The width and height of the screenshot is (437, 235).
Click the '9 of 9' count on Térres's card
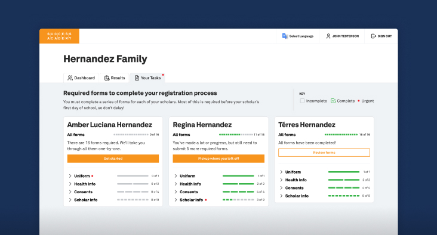(366, 196)
